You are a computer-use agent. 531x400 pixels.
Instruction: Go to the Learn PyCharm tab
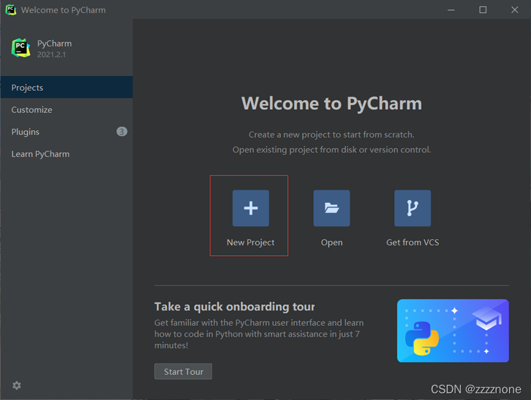pyautogui.click(x=67, y=154)
